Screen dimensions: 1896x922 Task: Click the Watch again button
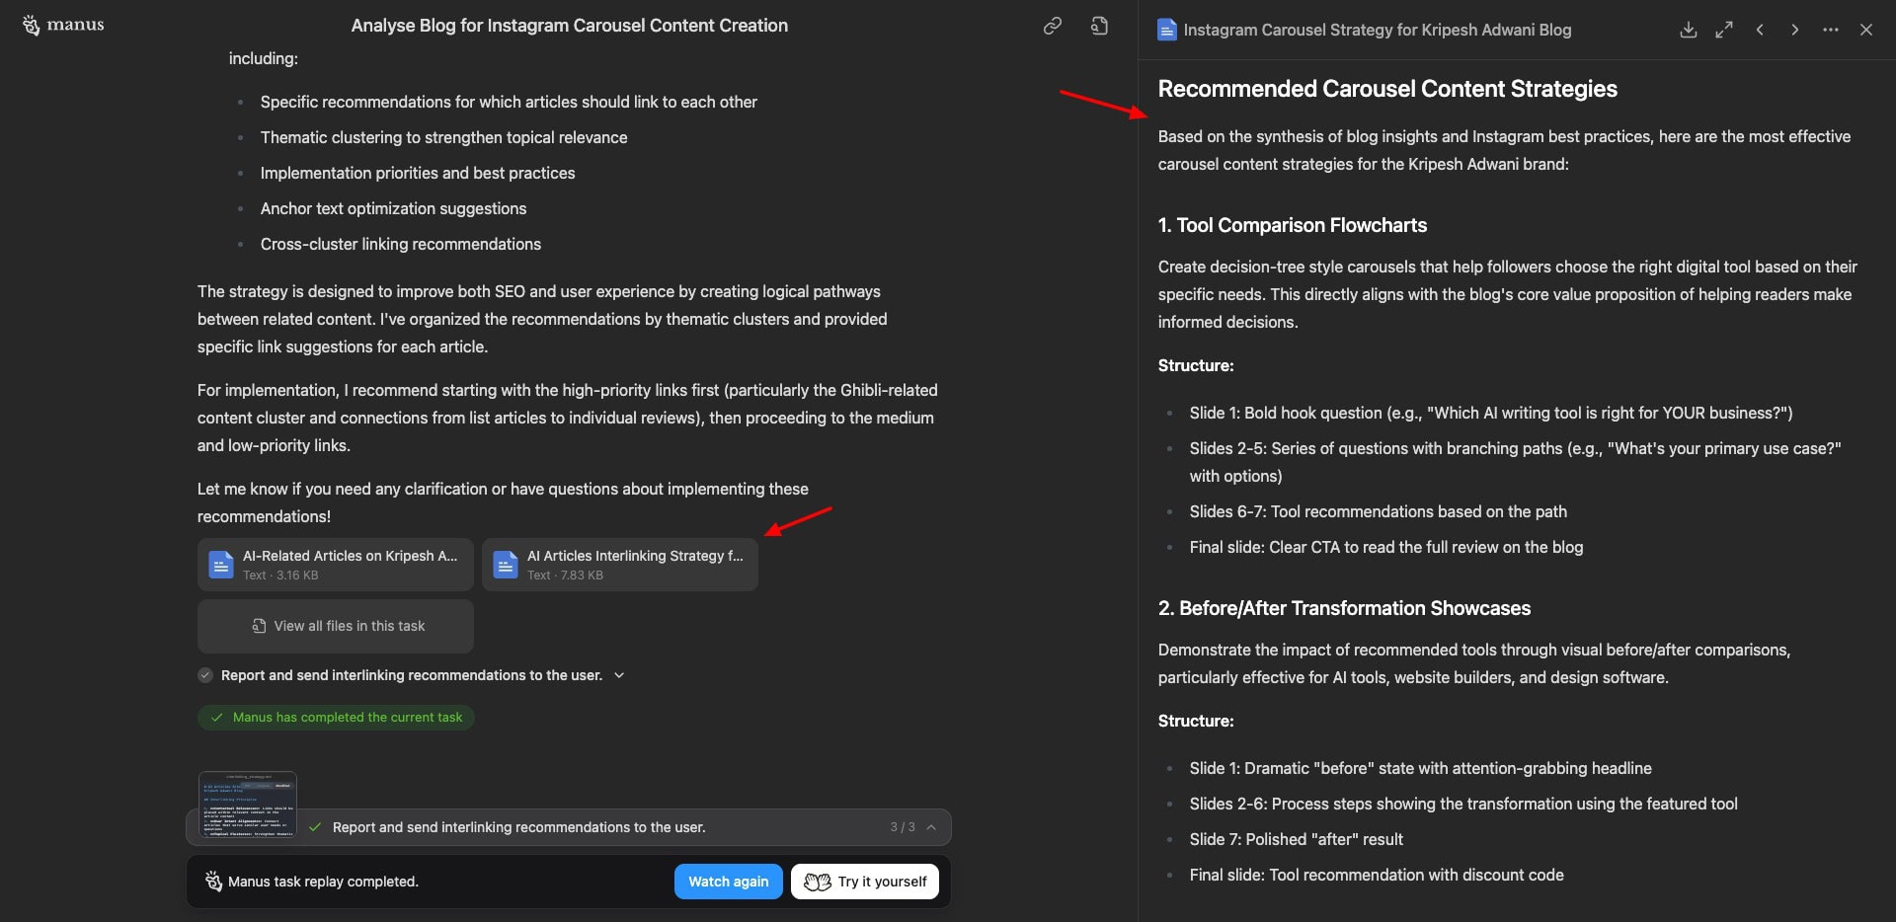coord(728,882)
